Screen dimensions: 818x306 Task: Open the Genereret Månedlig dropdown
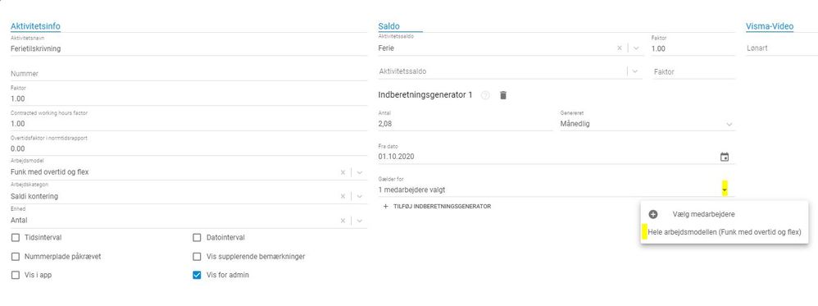tap(729, 124)
